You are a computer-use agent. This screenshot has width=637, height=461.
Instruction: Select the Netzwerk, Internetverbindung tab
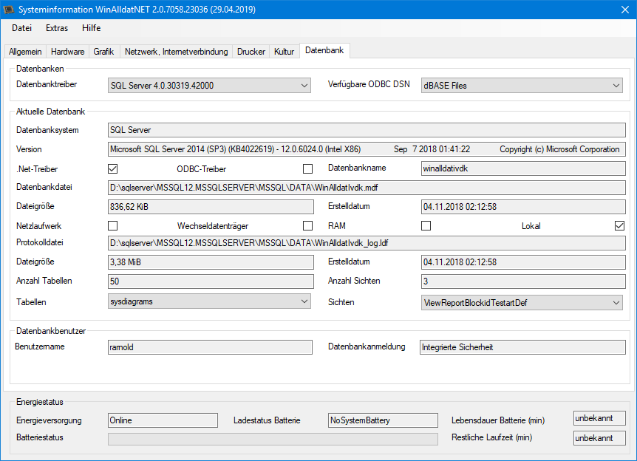(176, 52)
